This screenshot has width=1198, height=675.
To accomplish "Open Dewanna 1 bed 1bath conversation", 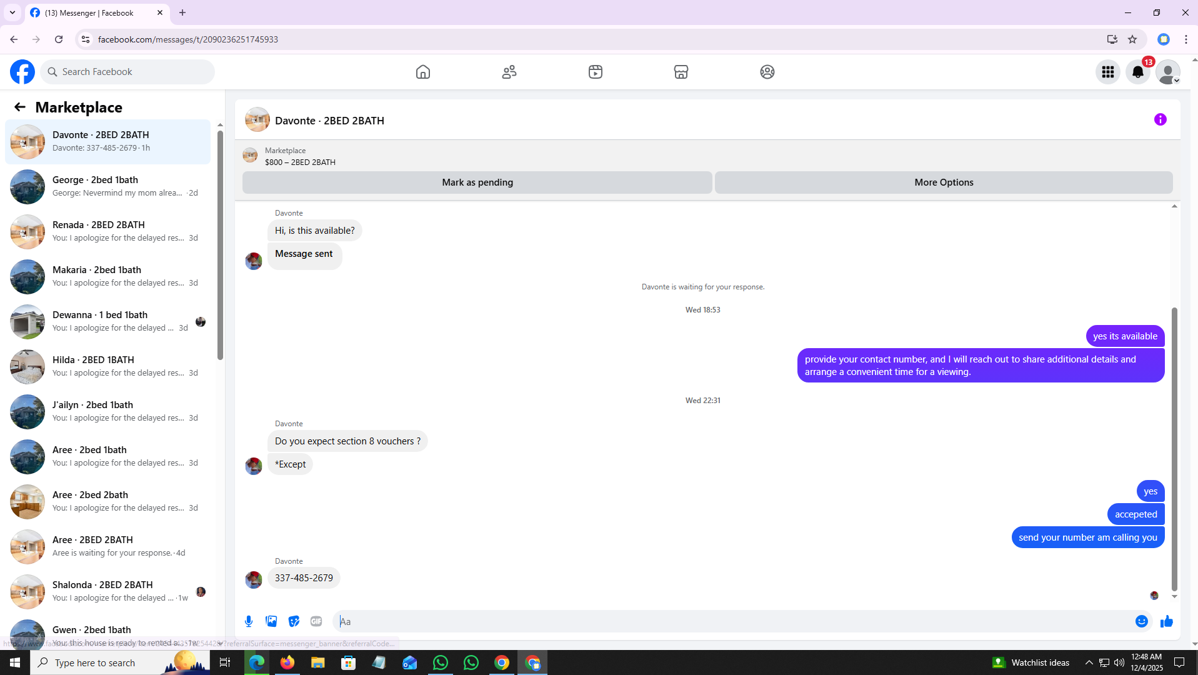I will [x=107, y=322].
